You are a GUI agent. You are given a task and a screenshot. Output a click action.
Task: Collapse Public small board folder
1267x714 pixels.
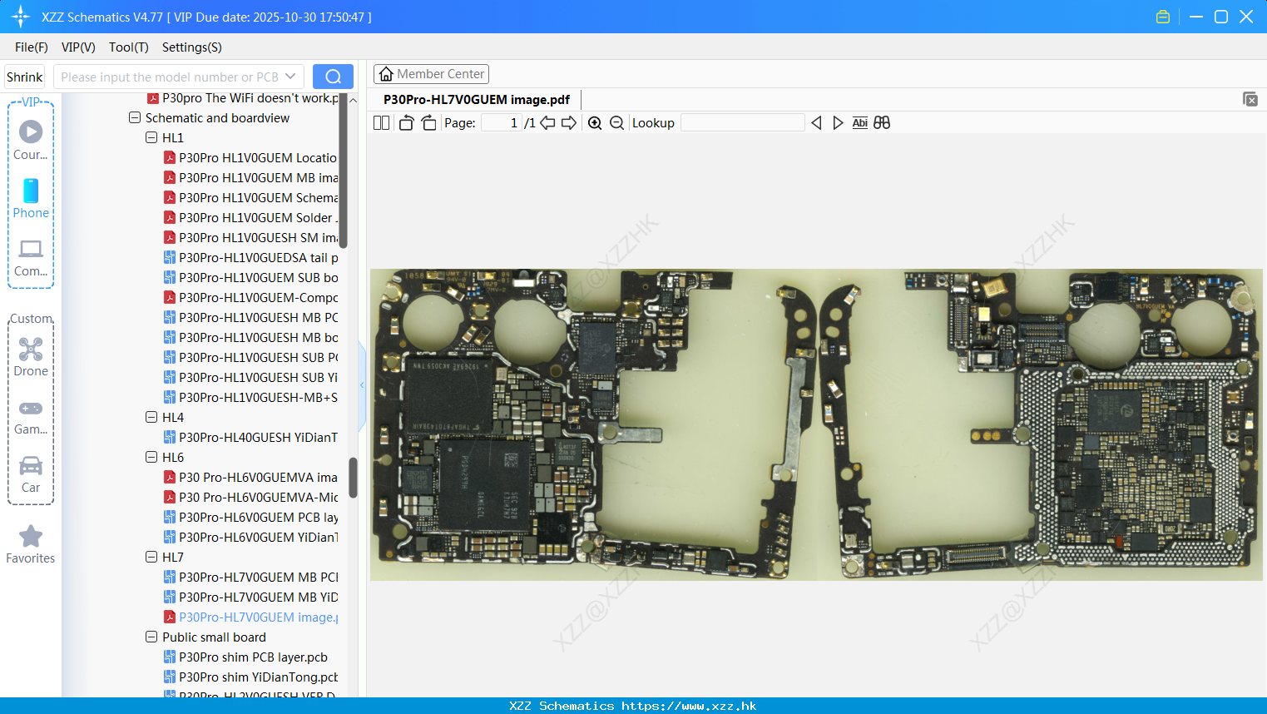coord(151,637)
